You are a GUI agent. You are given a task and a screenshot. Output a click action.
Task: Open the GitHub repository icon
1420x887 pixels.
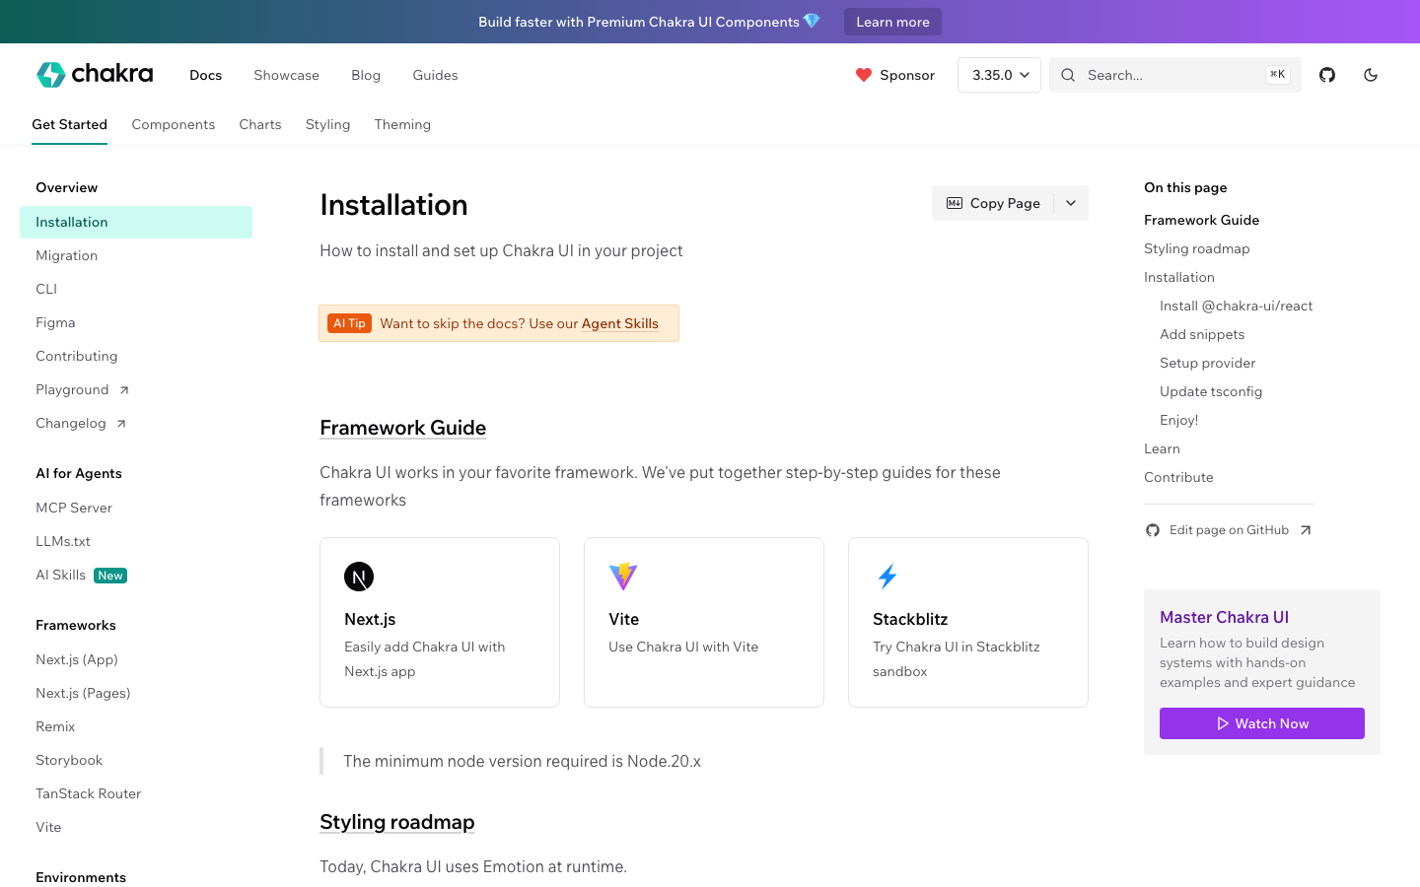(1327, 75)
